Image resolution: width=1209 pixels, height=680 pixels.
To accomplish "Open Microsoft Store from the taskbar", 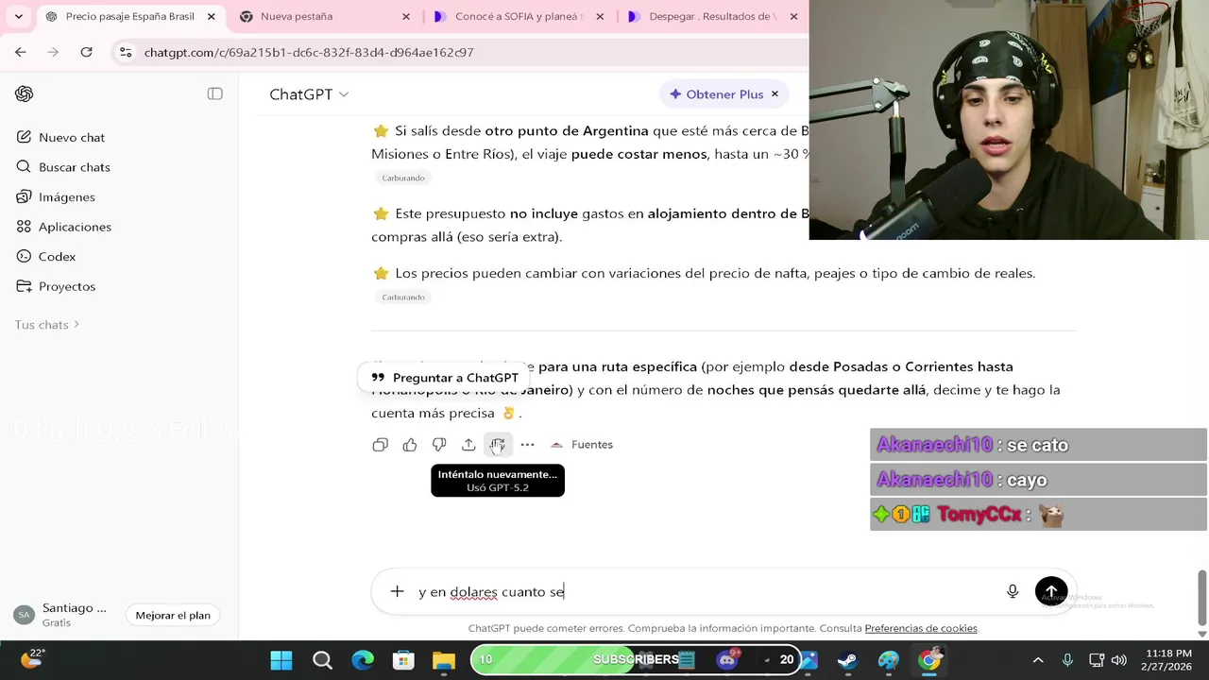I will click(x=403, y=660).
